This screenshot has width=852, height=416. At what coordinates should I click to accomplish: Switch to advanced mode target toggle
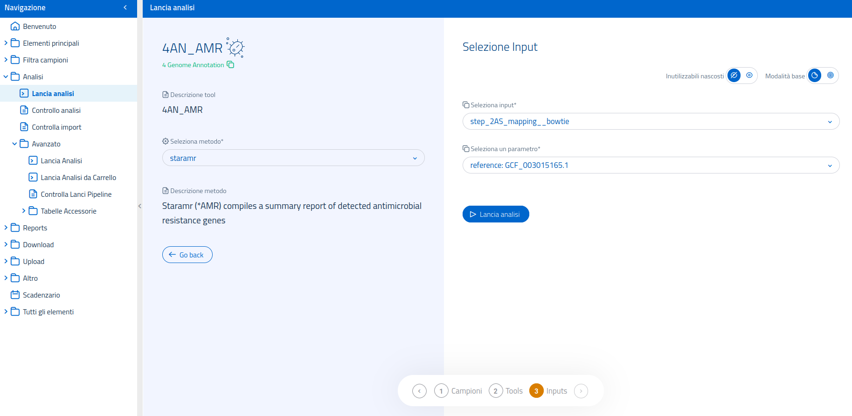pyautogui.click(x=831, y=76)
